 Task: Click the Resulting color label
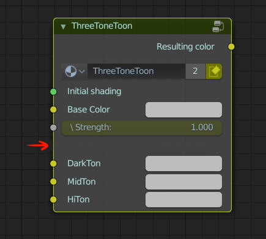[x=185, y=46]
